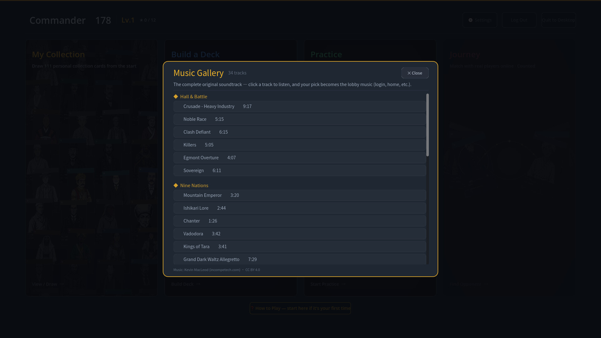Select the Ishikari Lore track
The width and height of the screenshot is (601, 338).
coord(300,208)
